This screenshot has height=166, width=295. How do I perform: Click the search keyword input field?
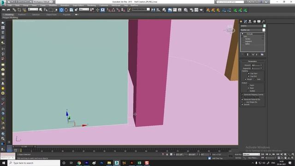(x=230, y=2)
